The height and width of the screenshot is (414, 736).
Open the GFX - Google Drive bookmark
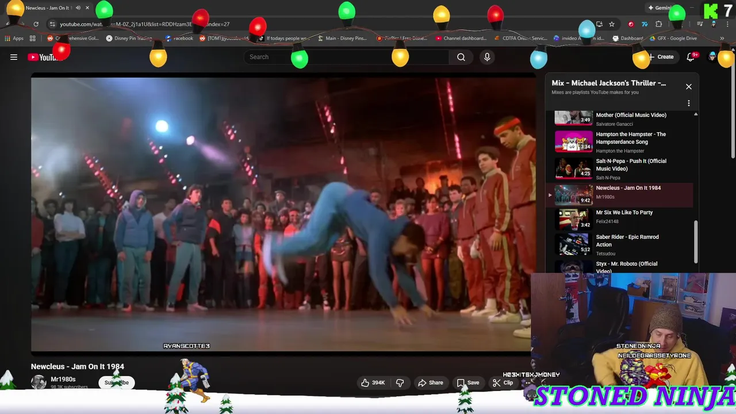(x=673, y=39)
